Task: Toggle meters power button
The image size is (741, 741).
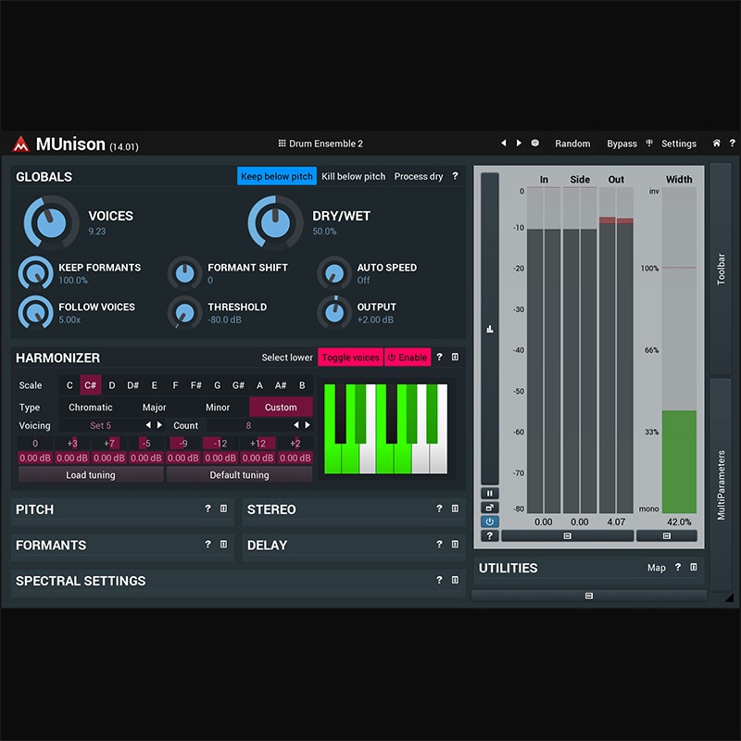Action: point(490,521)
